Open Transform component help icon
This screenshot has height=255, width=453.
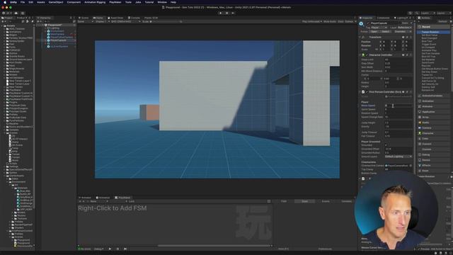(403, 38)
